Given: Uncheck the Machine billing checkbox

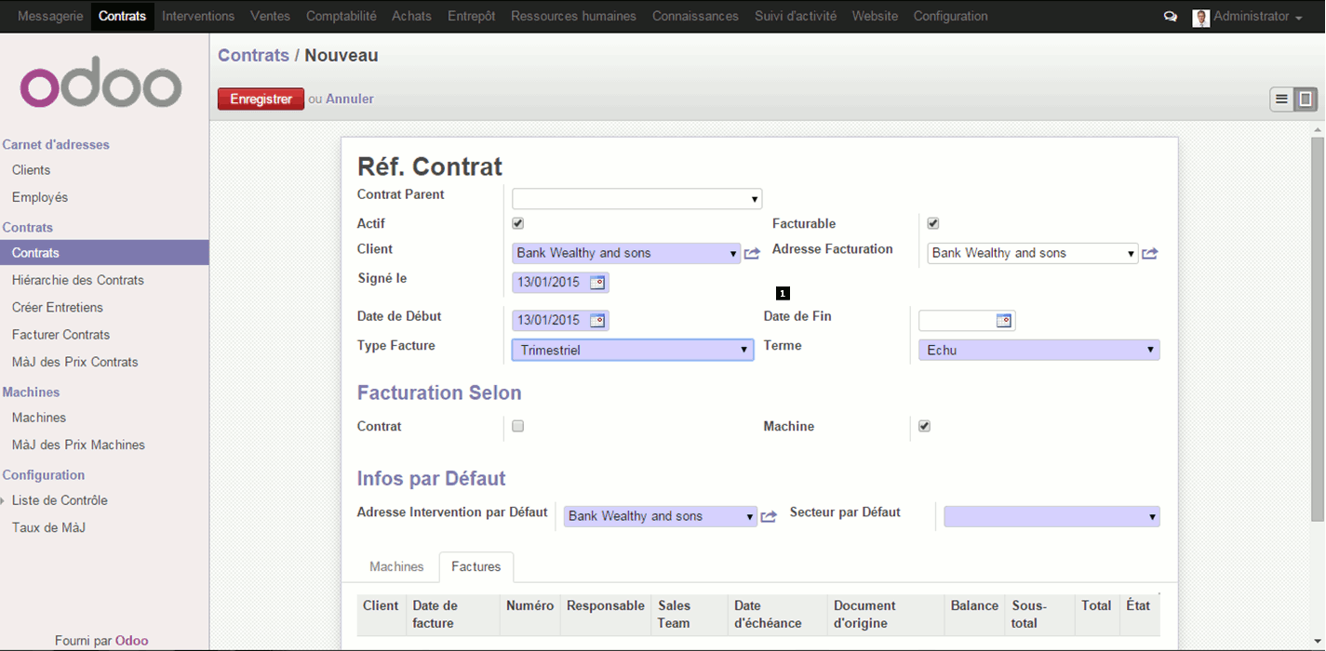Looking at the screenshot, I should [924, 427].
